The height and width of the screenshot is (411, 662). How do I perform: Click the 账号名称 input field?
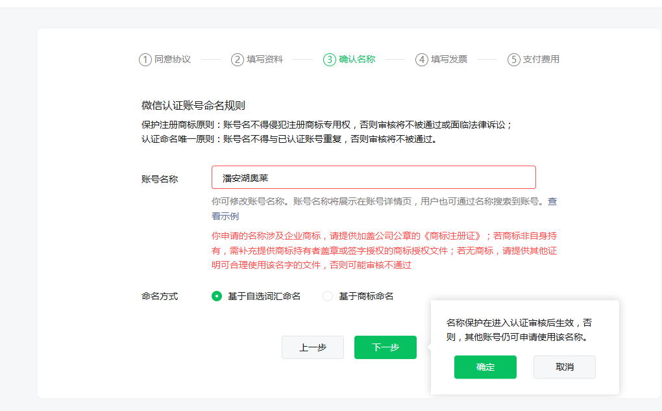coord(374,177)
